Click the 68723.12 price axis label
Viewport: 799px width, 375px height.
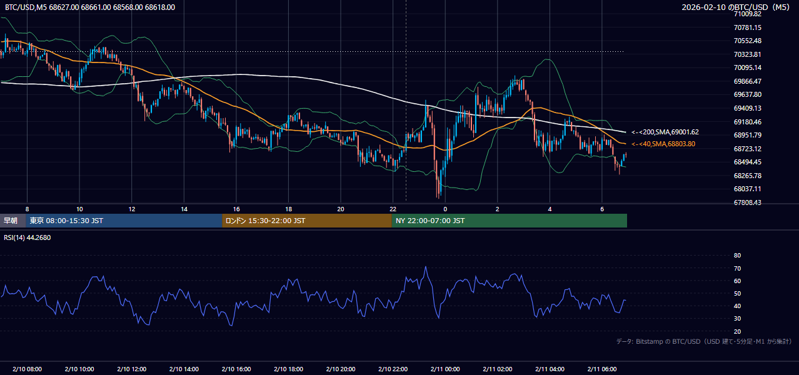(748, 149)
